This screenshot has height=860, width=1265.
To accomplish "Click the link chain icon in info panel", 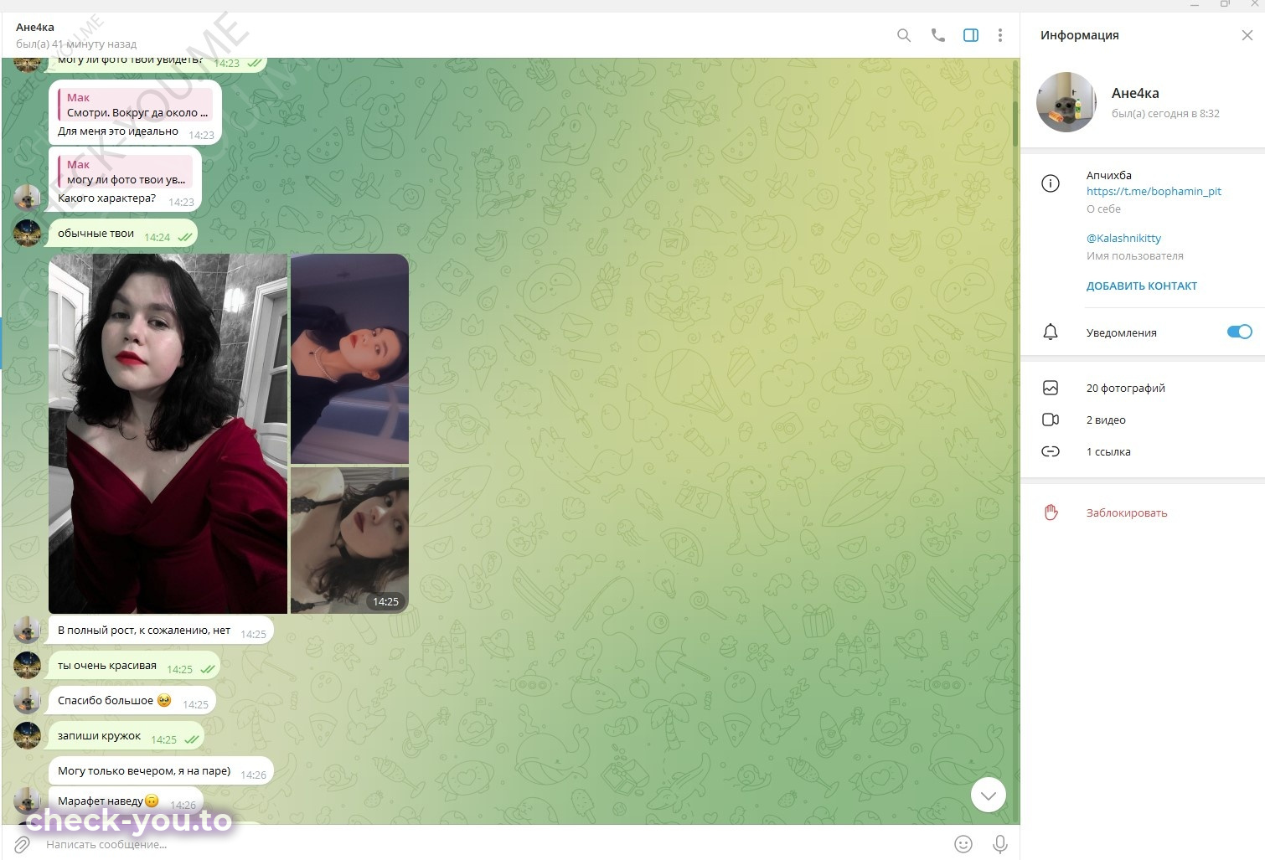I will click(1051, 451).
